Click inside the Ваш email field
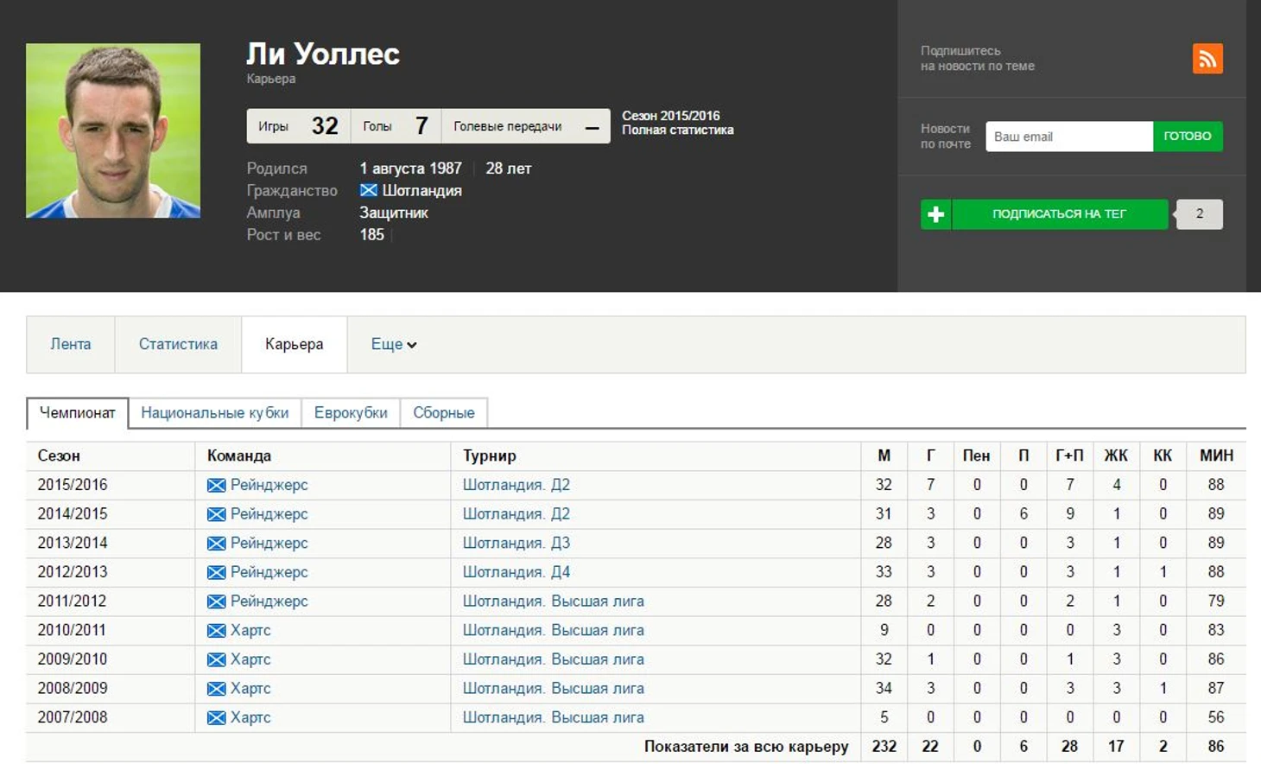Viewport: 1261px width, 764px height. (1068, 137)
